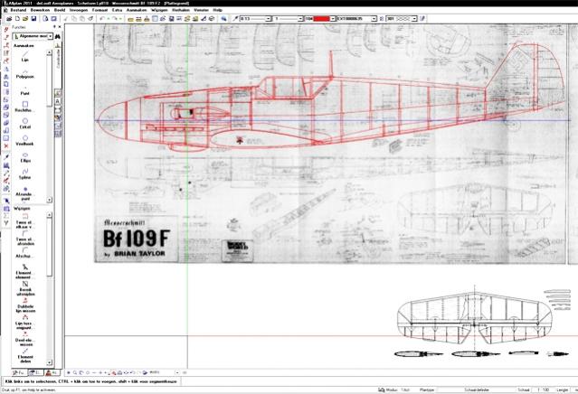Choose the Bereik uitsnijden tool
Image resolution: width=578 pixels, height=394 pixels.
point(24,288)
